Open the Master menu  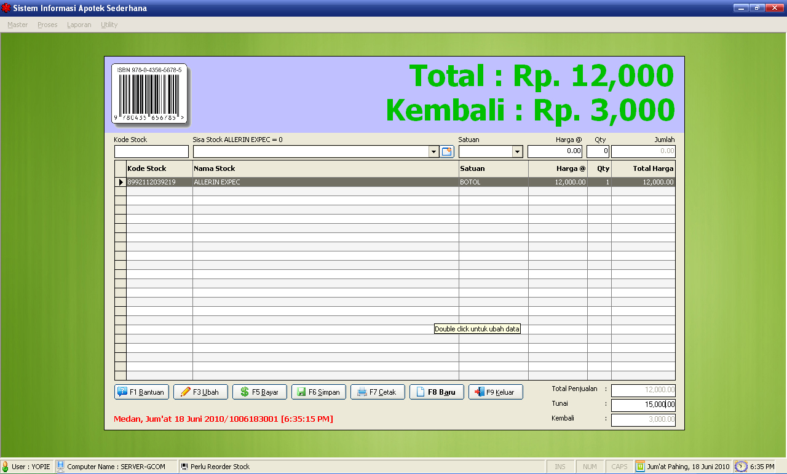[x=17, y=25]
